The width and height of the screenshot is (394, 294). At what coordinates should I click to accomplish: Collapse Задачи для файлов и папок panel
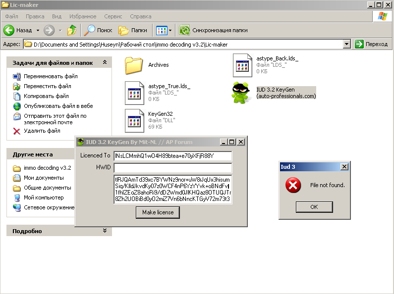click(105, 62)
